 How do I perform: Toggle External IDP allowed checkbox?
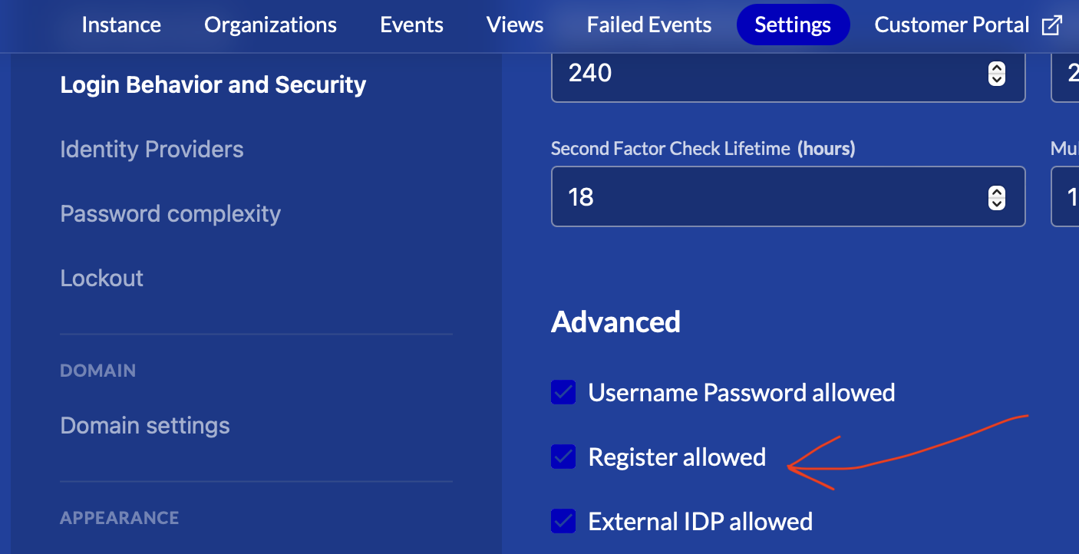pos(563,522)
